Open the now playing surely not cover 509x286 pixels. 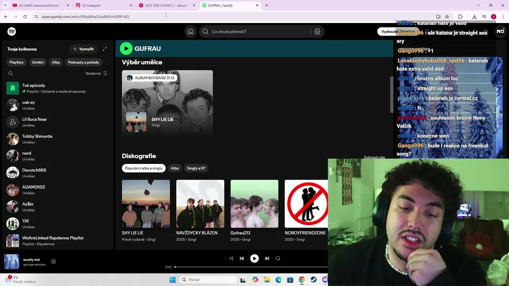[12, 262]
